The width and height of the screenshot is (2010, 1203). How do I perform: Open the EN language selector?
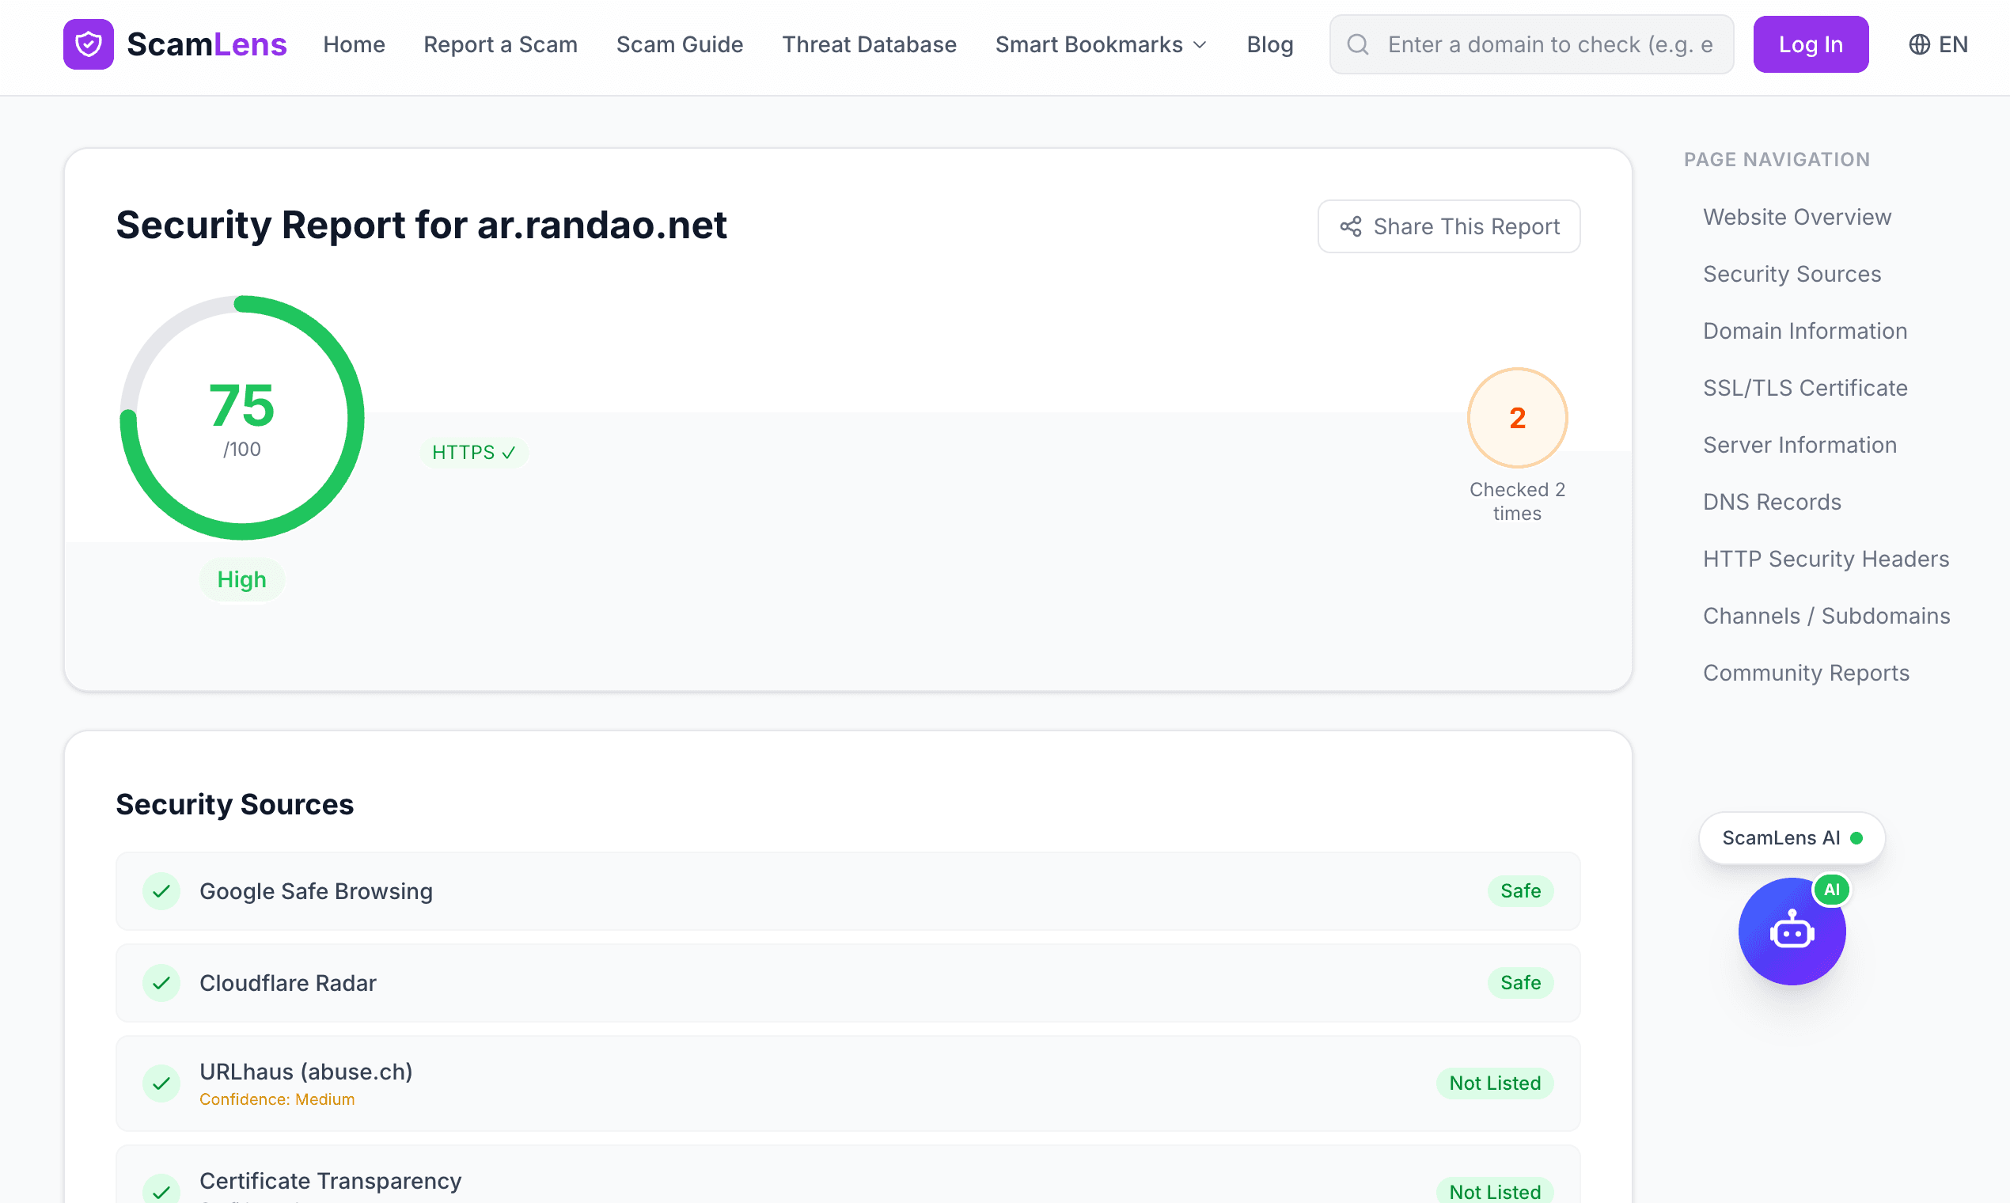pos(1939,44)
